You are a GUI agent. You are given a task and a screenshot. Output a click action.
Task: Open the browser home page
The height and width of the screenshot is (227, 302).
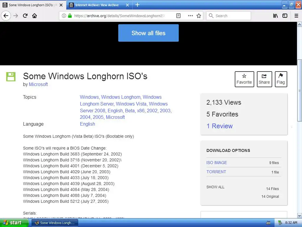35,16
